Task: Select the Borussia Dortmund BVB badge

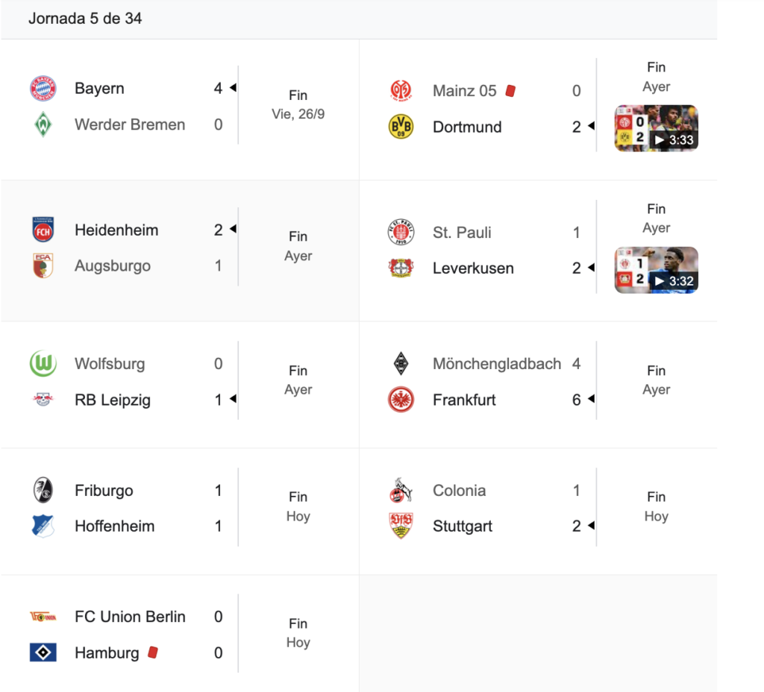Action: [401, 127]
